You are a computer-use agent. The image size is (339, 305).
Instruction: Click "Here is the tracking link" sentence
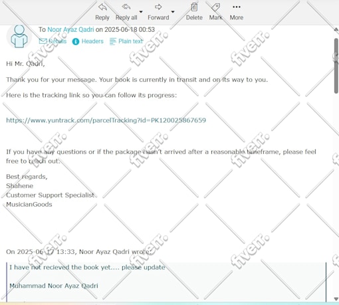(92, 95)
